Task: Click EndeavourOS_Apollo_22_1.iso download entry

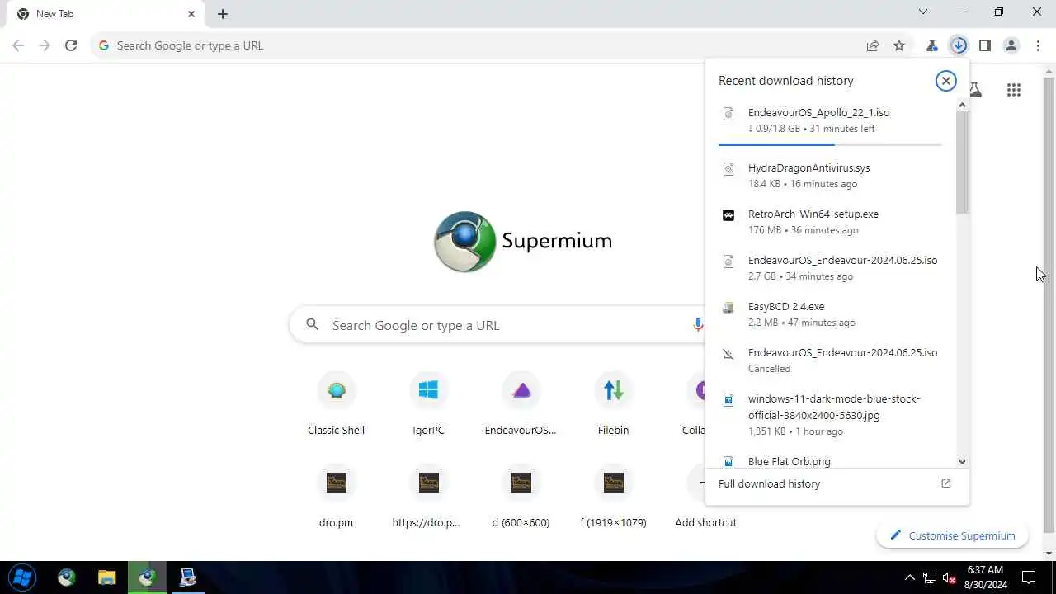Action: 831,120
